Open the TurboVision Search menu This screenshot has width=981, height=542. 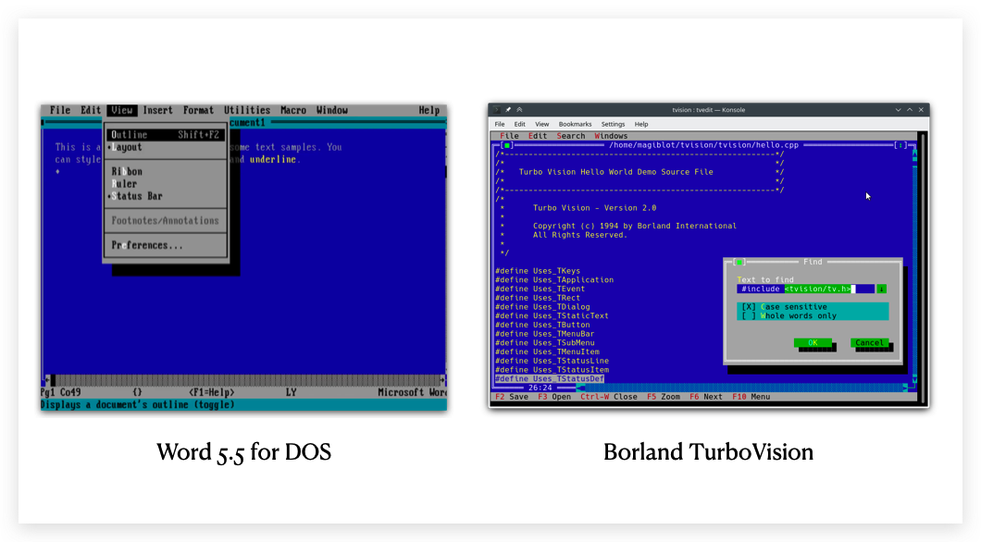(x=571, y=136)
